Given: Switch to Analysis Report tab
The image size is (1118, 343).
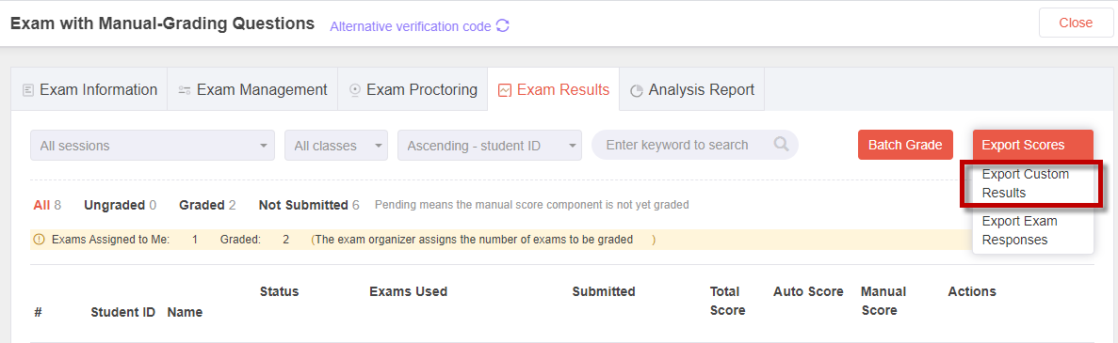Looking at the screenshot, I should pos(691,89).
